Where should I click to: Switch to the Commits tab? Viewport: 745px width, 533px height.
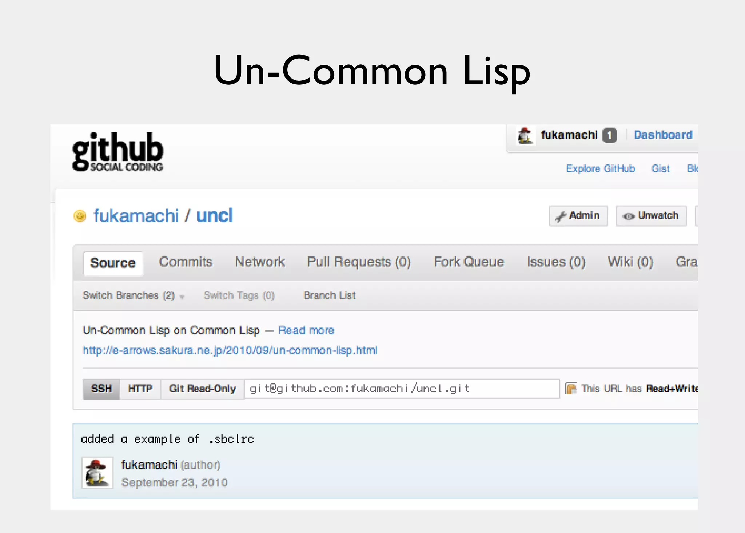186,262
